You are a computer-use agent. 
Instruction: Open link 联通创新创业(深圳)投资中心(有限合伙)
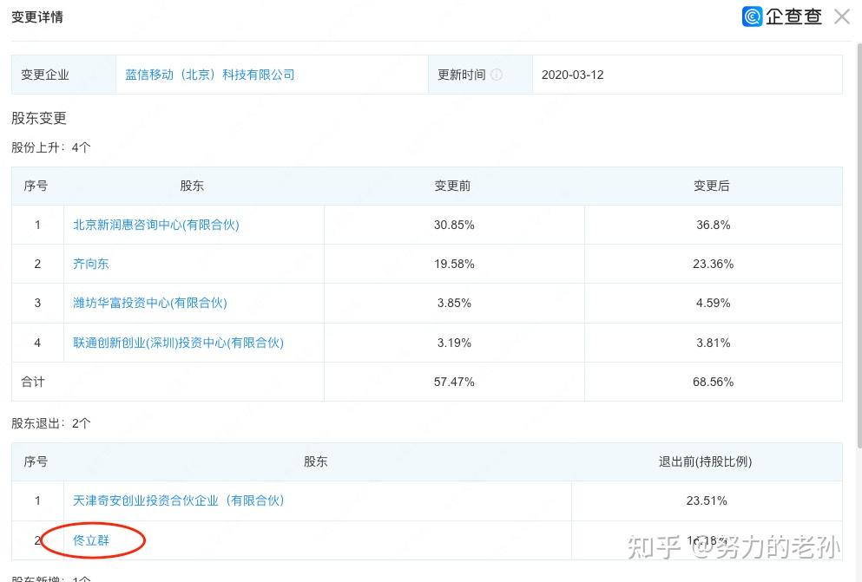tap(178, 343)
